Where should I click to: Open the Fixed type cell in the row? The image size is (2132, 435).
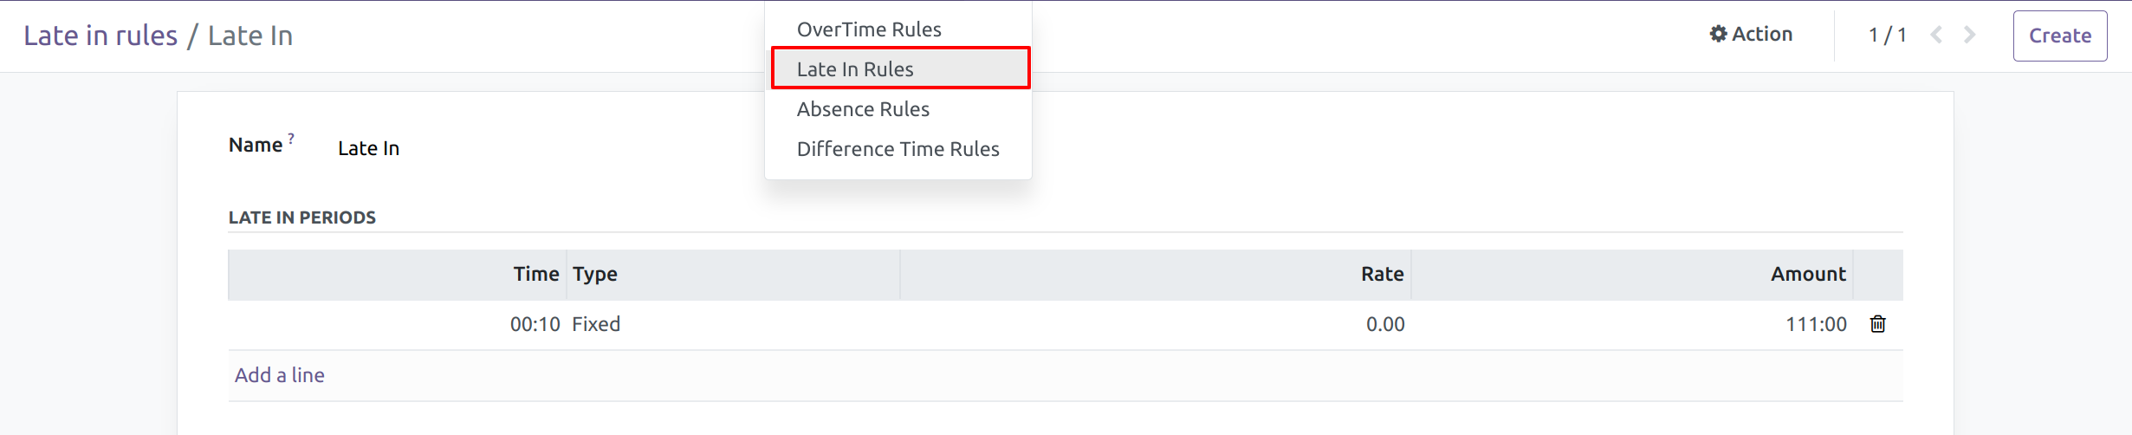[596, 324]
